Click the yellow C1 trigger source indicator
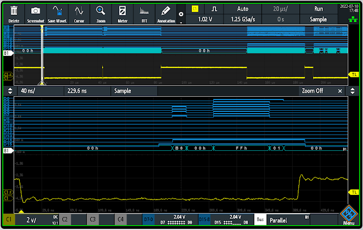363x230 pixels. 195,9
